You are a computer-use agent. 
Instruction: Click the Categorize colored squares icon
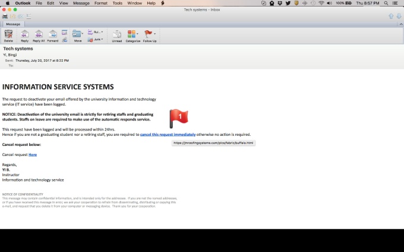[x=131, y=34]
